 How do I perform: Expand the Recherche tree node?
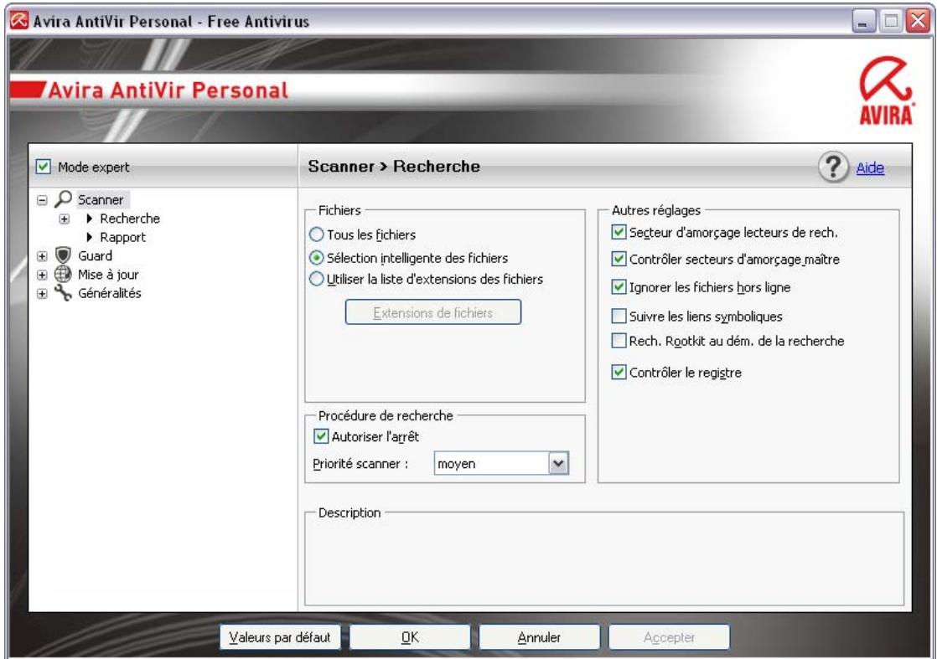point(64,219)
